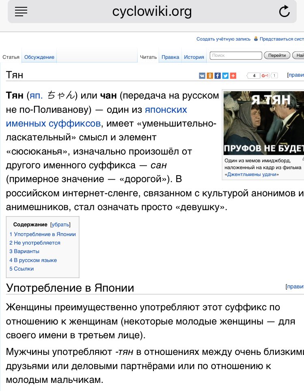Switch to the Статья tab
The height and width of the screenshot is (391, 304).
pos(11,57)
